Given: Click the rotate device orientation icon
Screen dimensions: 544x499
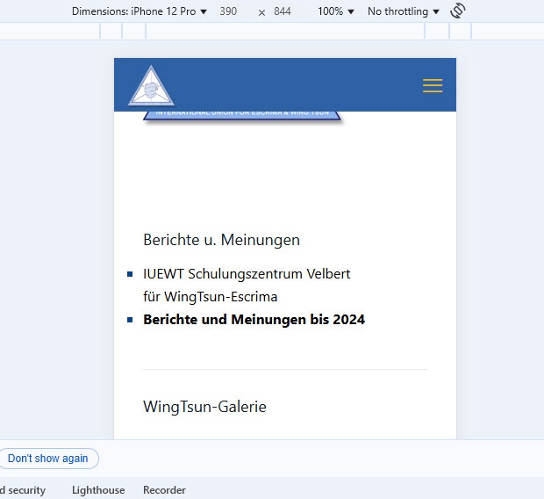Looking at the screenshot, I should (x=457, y=11).
